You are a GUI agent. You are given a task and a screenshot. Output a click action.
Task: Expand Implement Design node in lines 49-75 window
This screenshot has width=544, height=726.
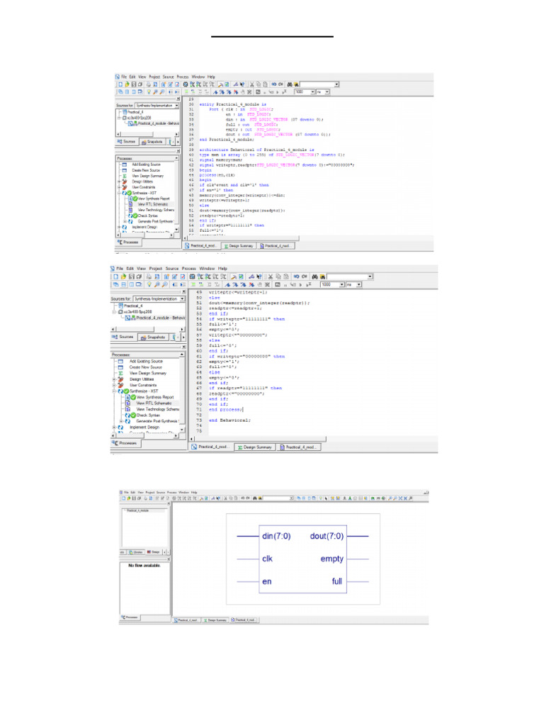114,427
